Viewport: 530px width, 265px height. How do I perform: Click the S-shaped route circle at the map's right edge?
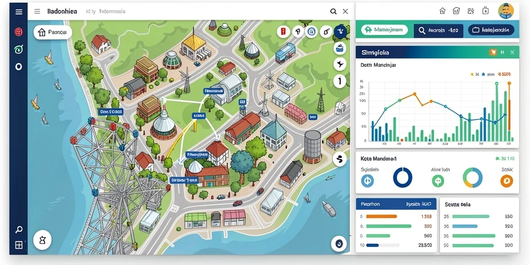[x=340, y=158]
